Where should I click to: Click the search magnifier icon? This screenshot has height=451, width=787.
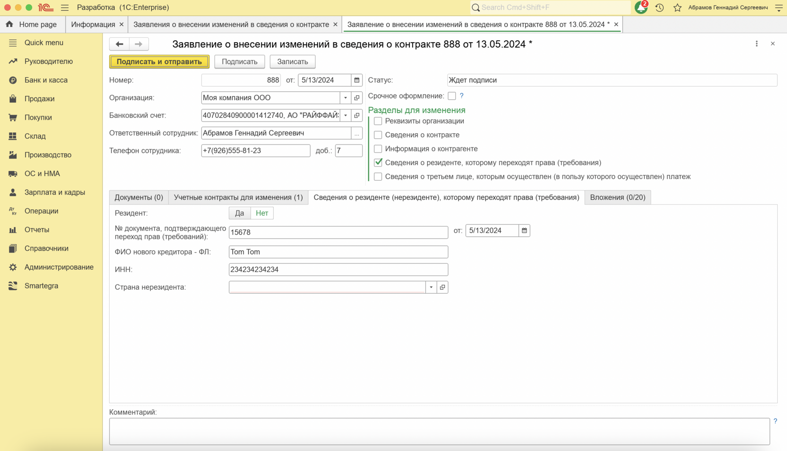coord(476,7)
